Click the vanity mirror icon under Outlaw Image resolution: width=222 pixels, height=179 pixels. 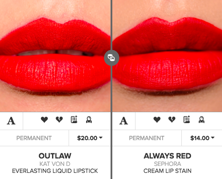point(89,120)
